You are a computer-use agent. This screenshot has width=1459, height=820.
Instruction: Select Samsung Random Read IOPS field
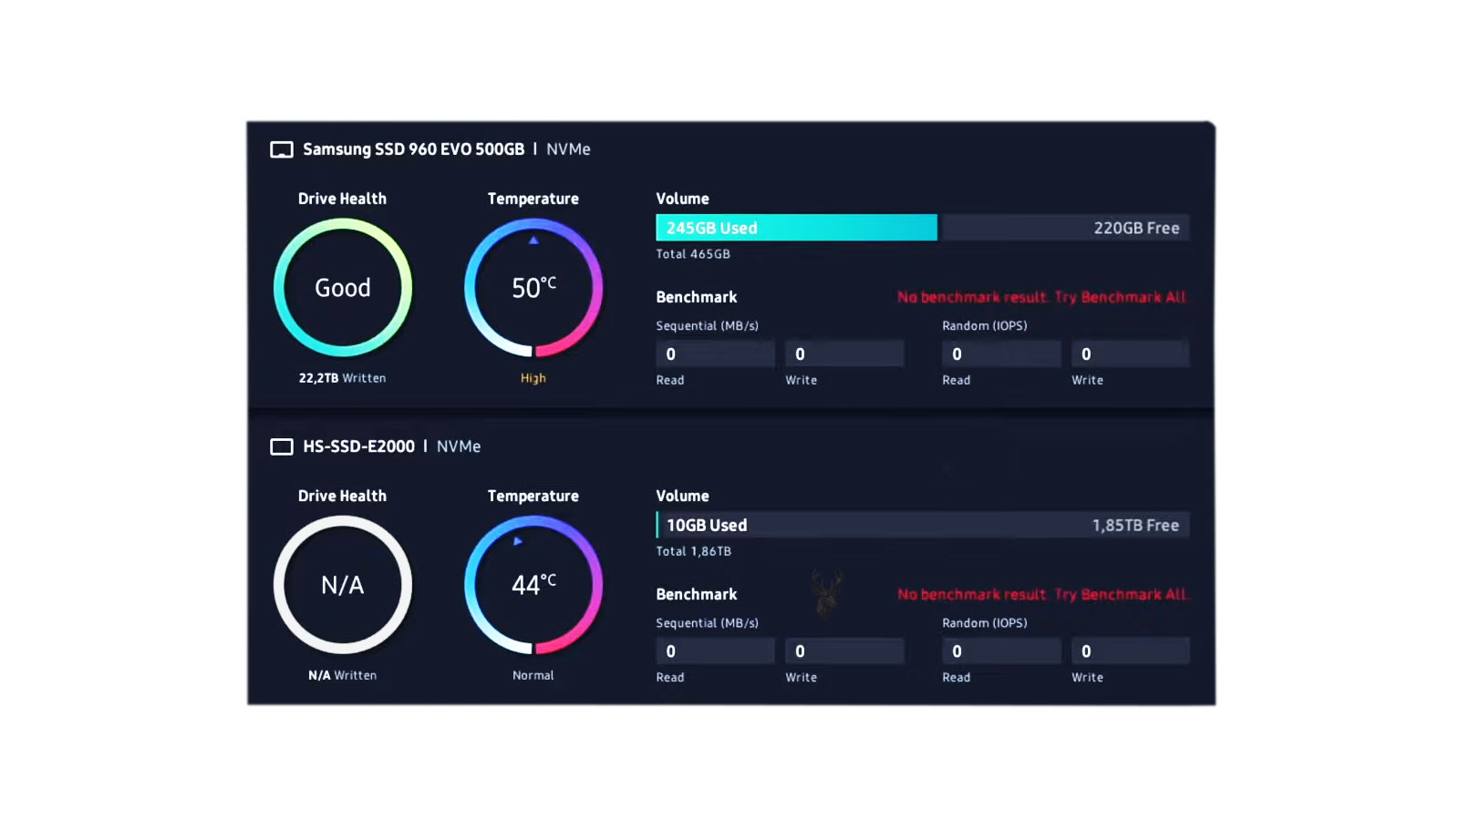pyautogui.click(x=1001, y=354)
